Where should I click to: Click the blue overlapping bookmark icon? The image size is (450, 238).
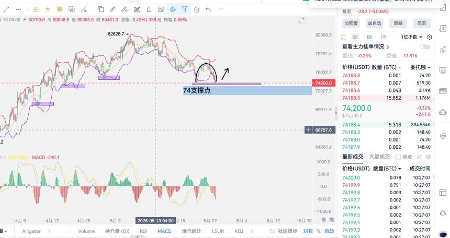[101, 9]
